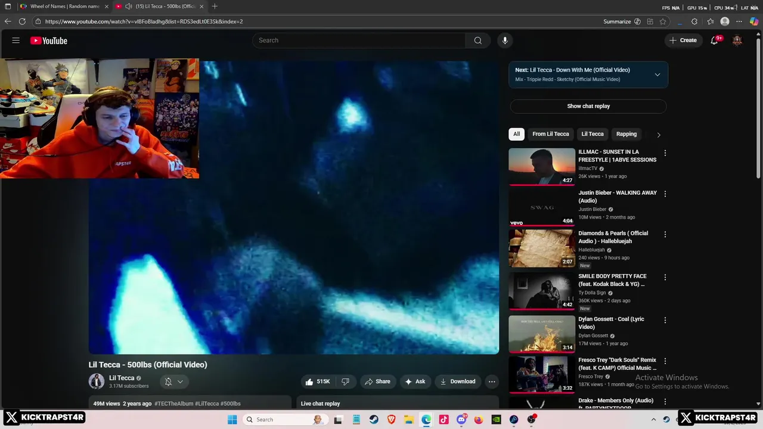Open the YouTube account avatar menu
Screen dimensions: 763x429
737,41
